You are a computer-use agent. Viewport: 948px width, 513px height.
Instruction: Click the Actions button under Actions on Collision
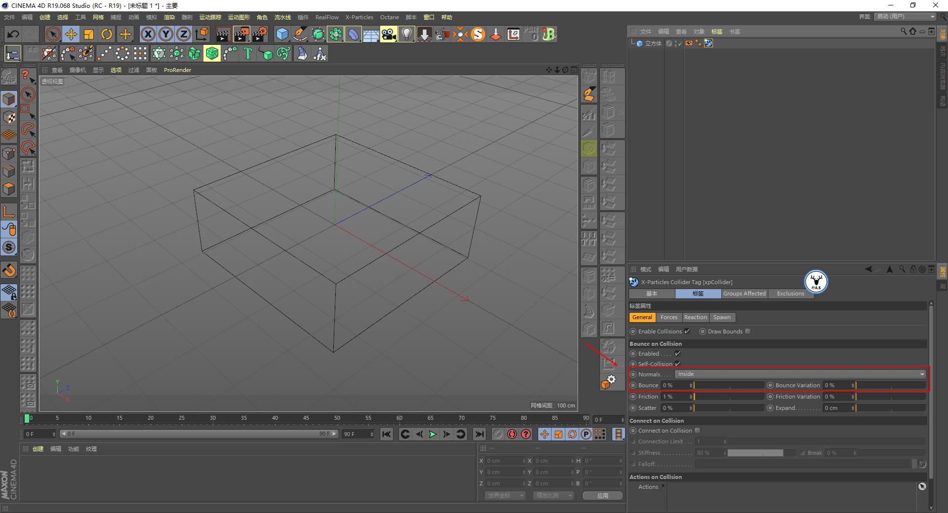point(647,486)
